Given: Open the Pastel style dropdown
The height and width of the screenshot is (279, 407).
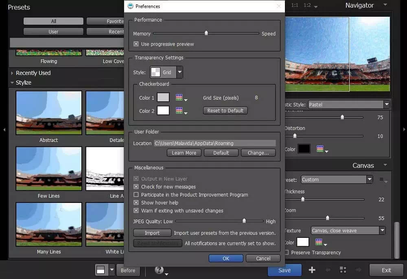Looking at the screenshot, I should tap(349, 105).
